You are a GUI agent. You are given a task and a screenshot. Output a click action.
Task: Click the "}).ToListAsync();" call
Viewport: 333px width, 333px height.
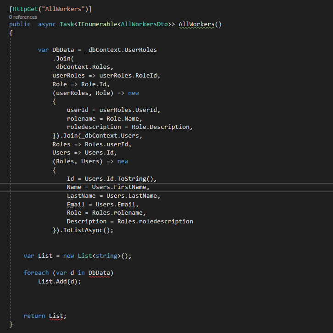83,230
